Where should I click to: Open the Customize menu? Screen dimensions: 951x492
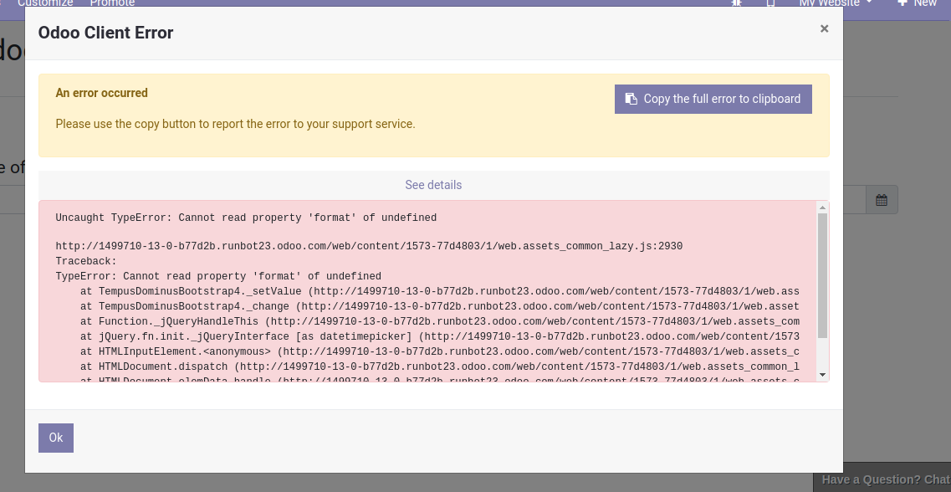[44, 3]
